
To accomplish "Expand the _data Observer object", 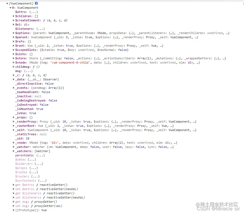I will [13, 79].
